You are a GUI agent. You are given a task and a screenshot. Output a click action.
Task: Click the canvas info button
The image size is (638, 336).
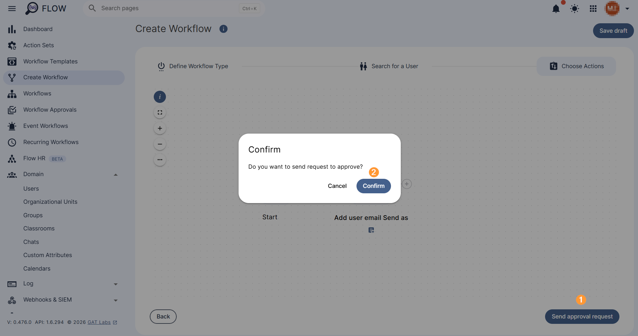click(x=160, y=97)
